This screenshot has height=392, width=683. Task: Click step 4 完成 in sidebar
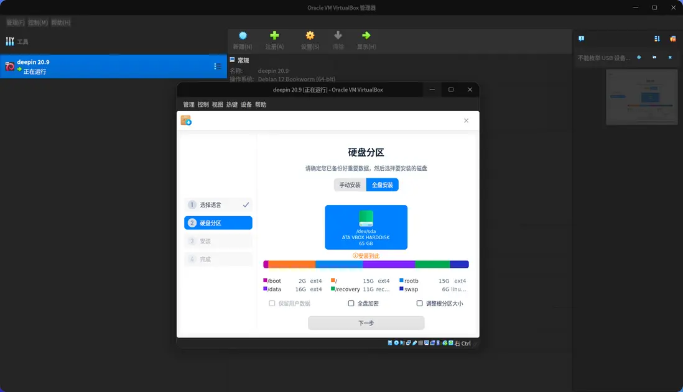[x=218, y=259]
